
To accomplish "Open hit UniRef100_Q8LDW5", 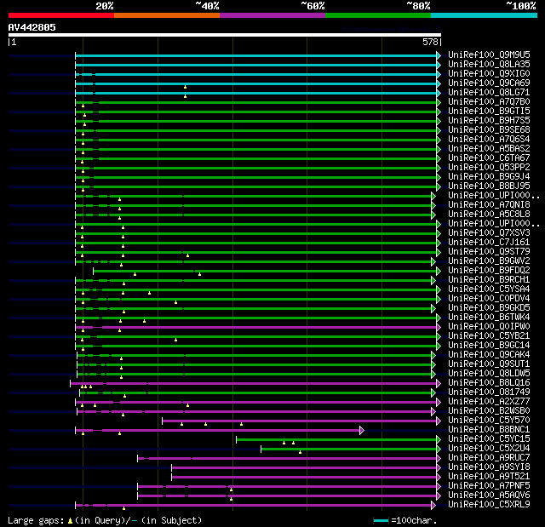I will click(x=489, y=374).
